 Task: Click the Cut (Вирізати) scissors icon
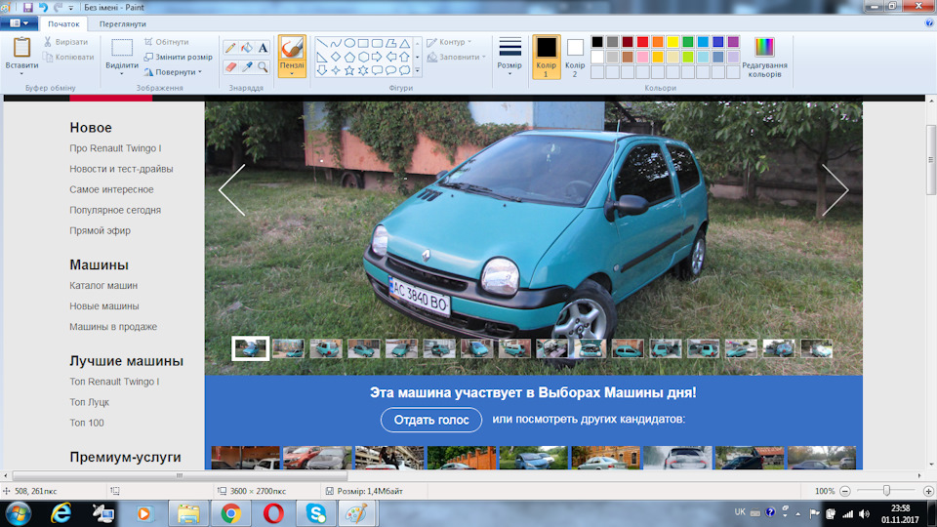[48, 42]
